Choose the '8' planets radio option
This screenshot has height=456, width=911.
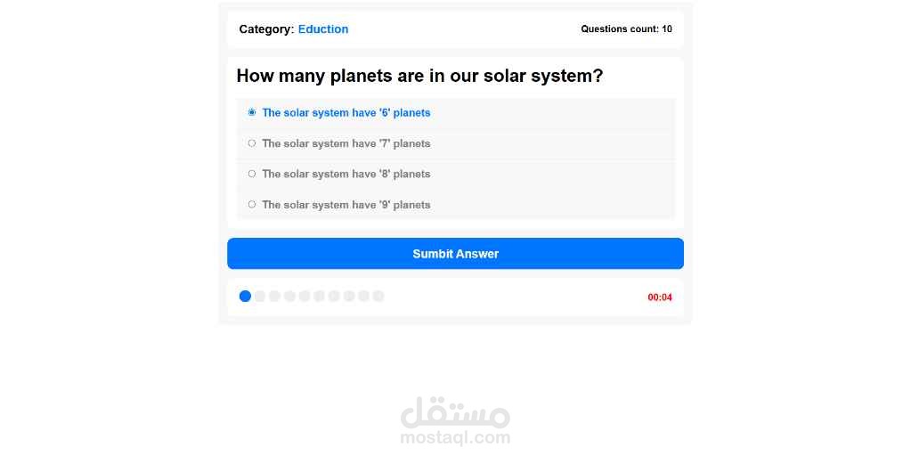tap(251, 173)
